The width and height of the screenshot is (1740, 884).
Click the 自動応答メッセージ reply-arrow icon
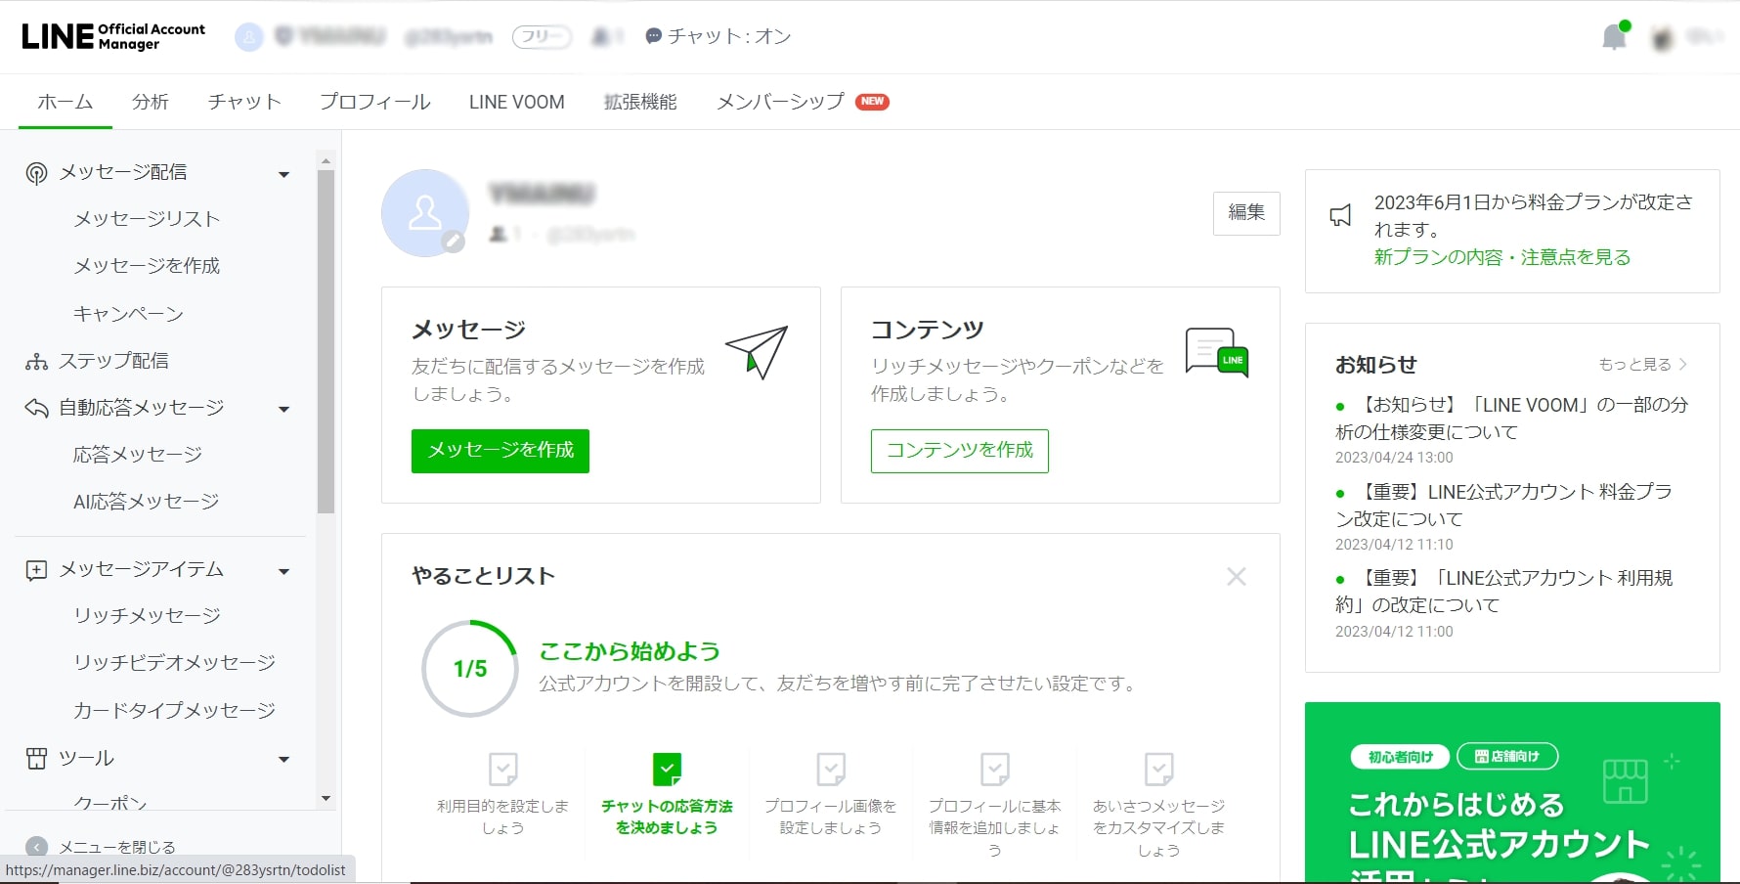(35, 408)
